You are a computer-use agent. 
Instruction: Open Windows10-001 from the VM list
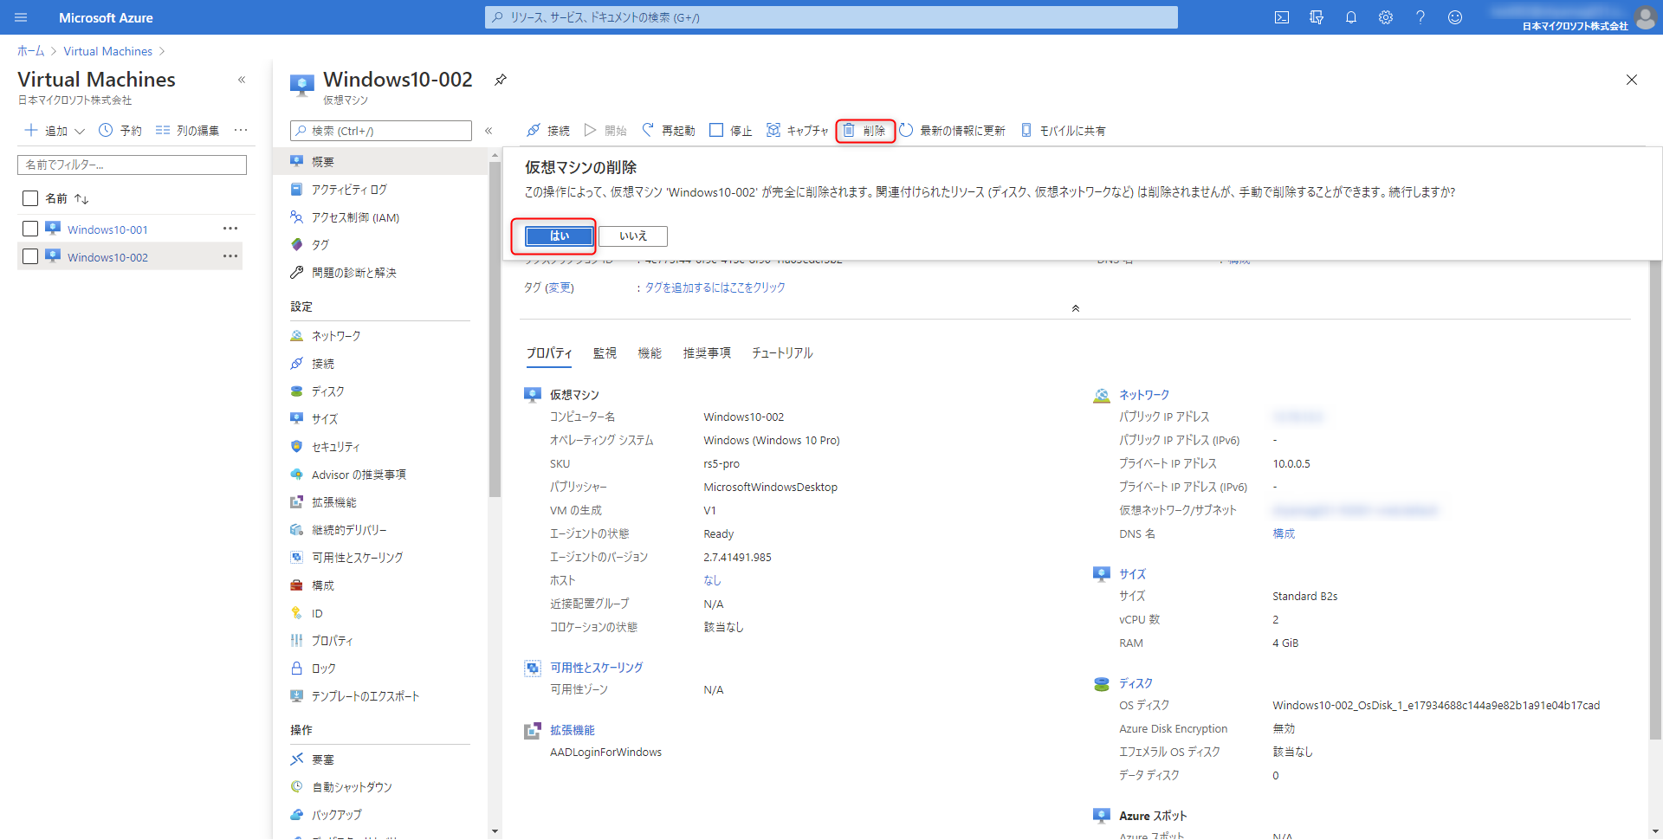point(107,229)
